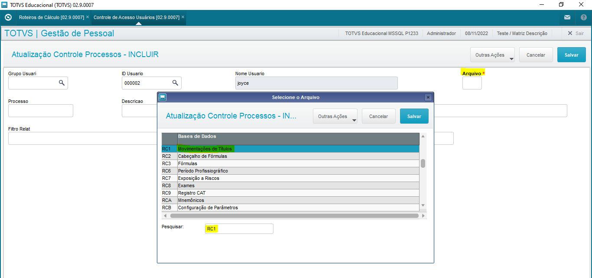
Task: Click the list's vertical scrollbar thumb
Action: click(x=423, y=163)
